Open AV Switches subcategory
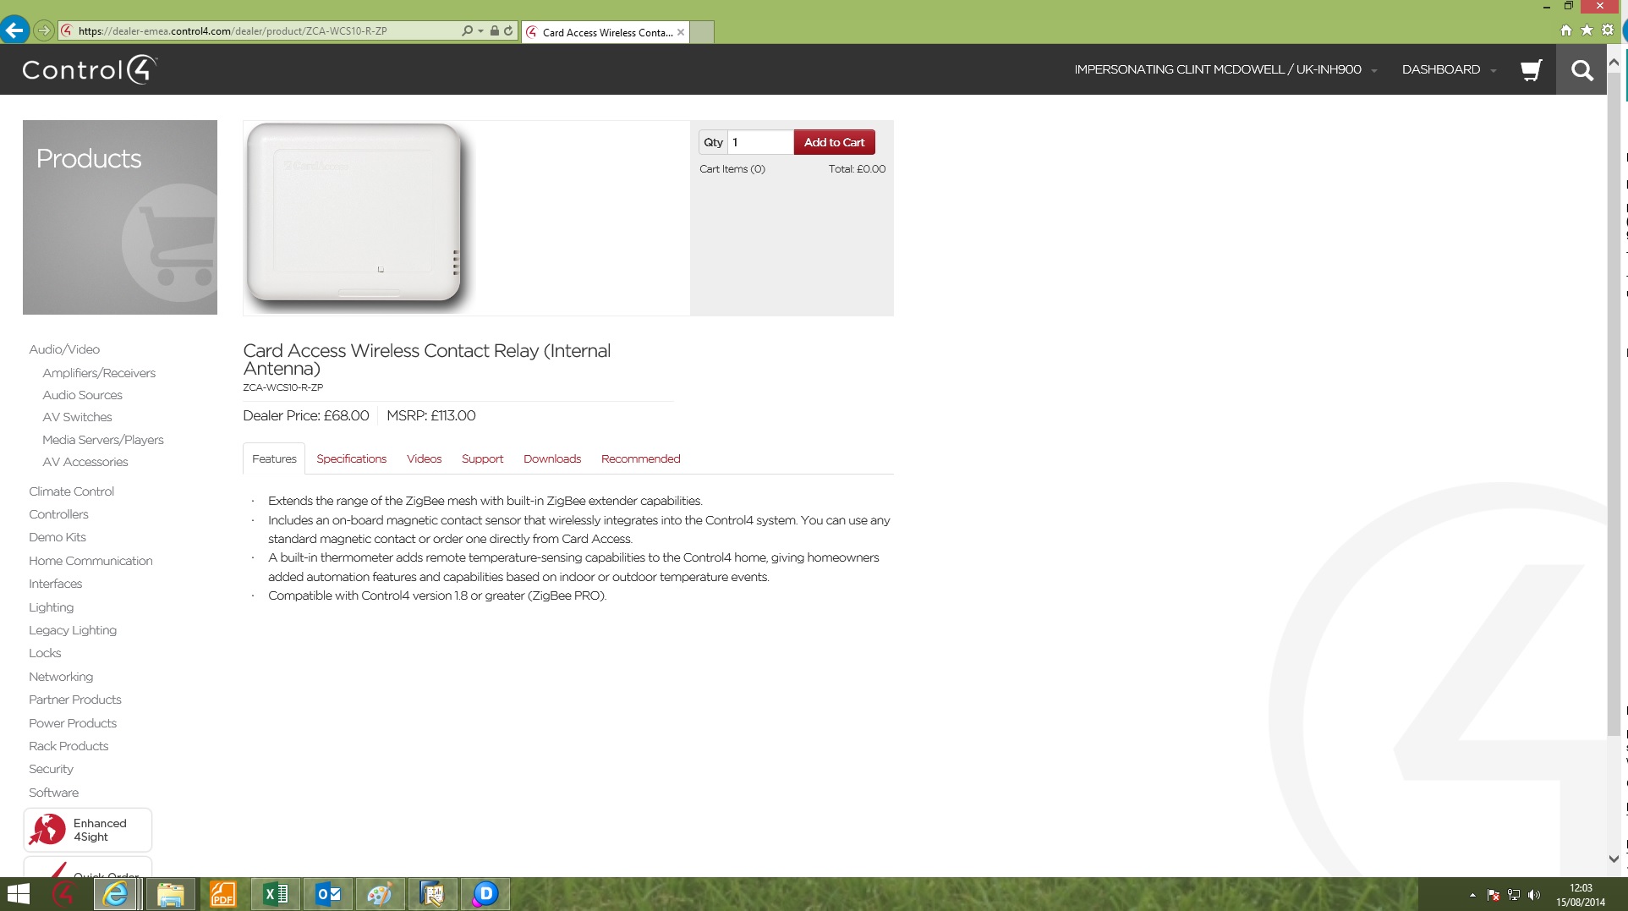 [77, 417]
